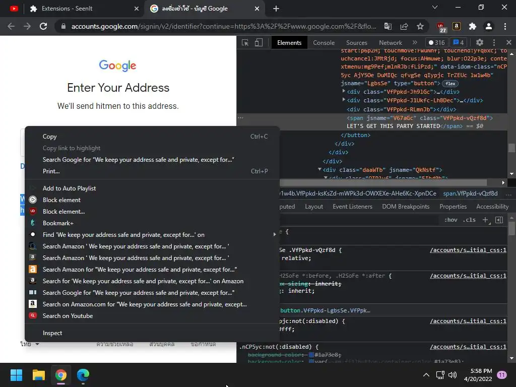This screenshot has width=516, height=387.
Task: Reload the current page
Action: [43, 26]
